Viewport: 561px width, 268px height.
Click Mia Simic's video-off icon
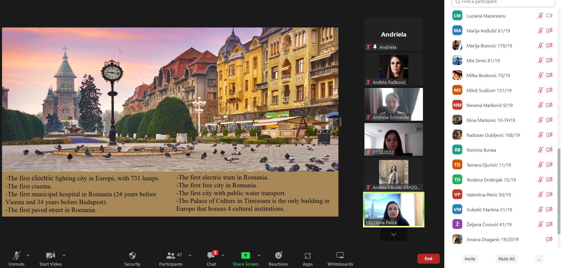549,60
